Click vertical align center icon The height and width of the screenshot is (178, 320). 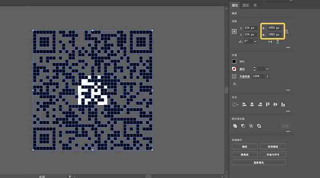(275, 105)
